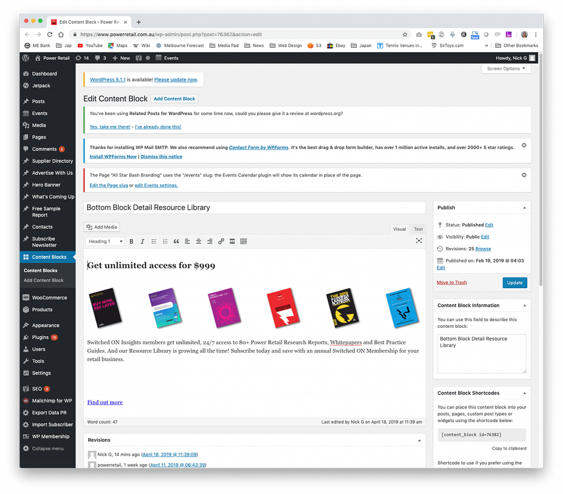Click Find out more link in editor
The height and width of the screenshot is (494, 563).
(x=105, y=402)
